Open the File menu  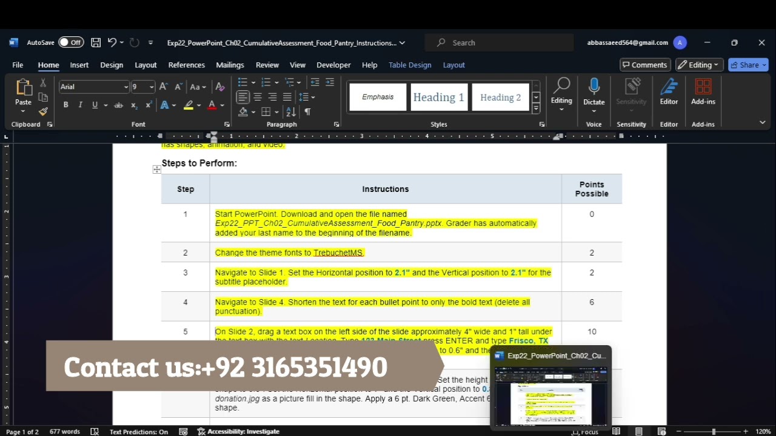click(18, 65)
